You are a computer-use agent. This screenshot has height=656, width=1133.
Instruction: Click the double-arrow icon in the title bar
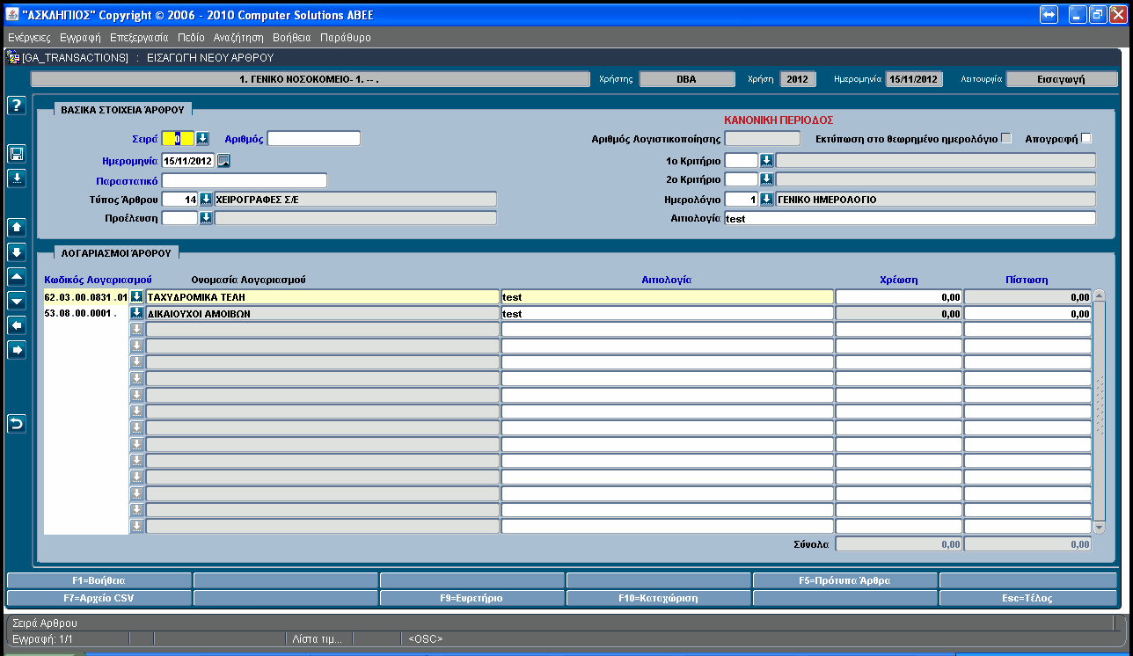[1049, 15]
